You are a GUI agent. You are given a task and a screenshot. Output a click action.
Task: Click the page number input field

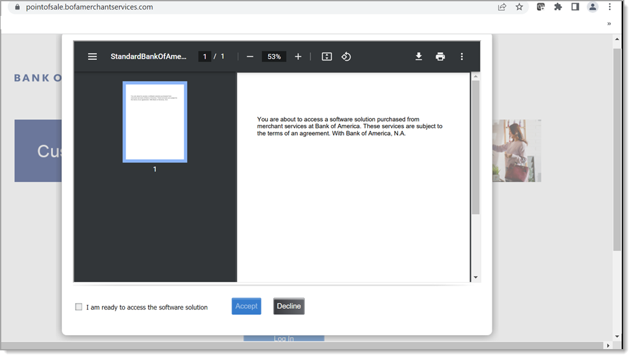click(x=205, y=57)
